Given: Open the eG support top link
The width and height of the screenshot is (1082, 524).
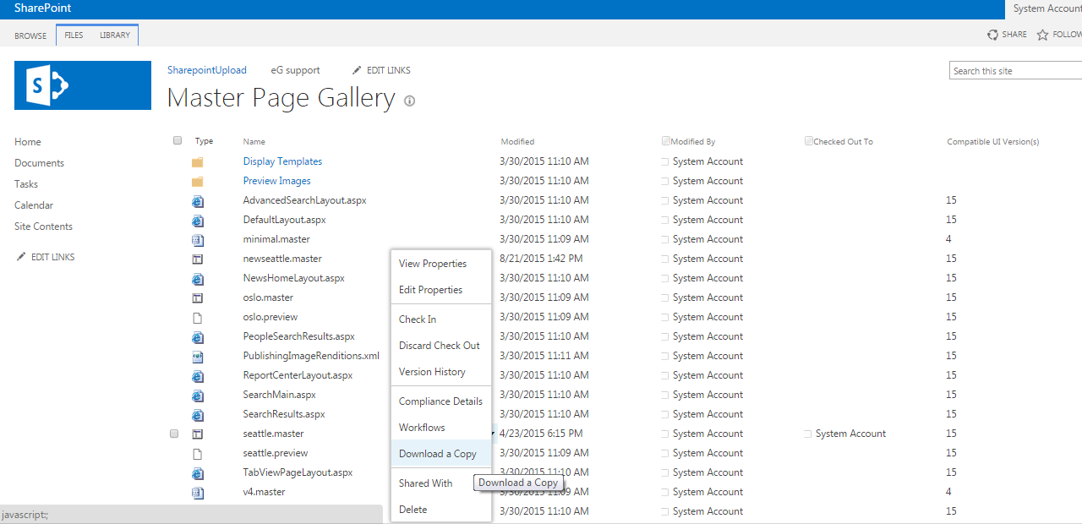Looking at the screenshot, I should click(295, 70).
